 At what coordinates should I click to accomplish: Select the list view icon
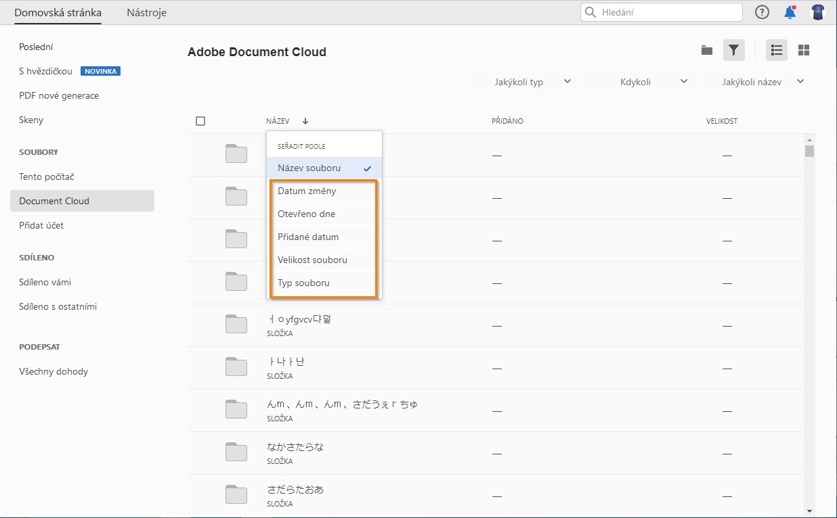[776, 50]
